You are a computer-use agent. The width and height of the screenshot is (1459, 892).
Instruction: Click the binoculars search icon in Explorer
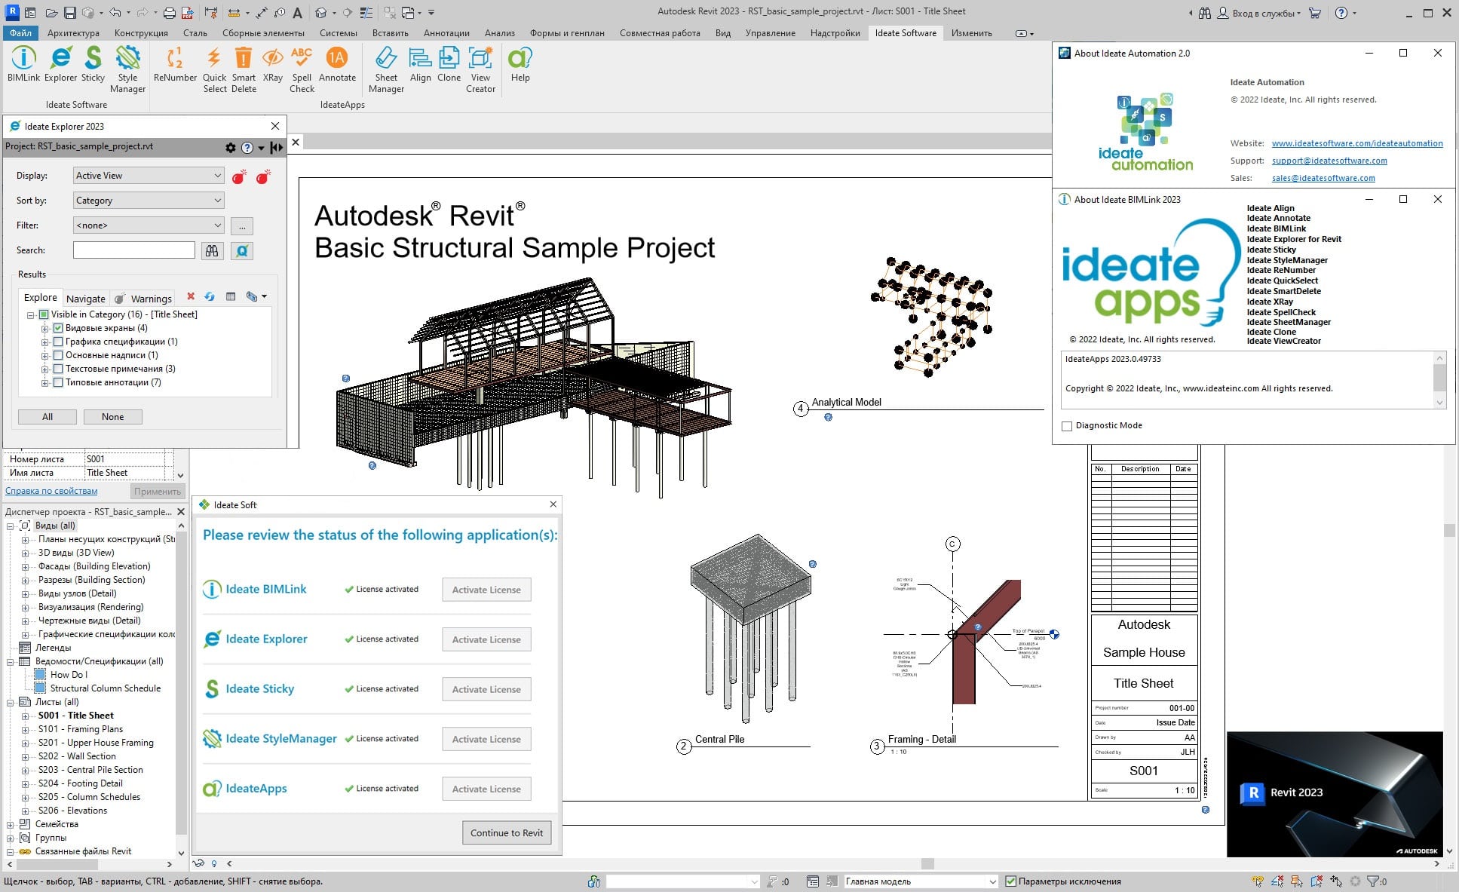pos(212,250)
